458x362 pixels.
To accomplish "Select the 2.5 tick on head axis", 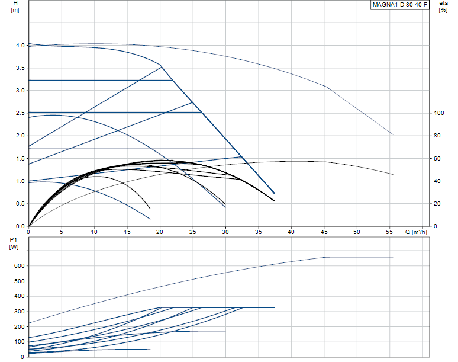I will [x=20, y=113].
